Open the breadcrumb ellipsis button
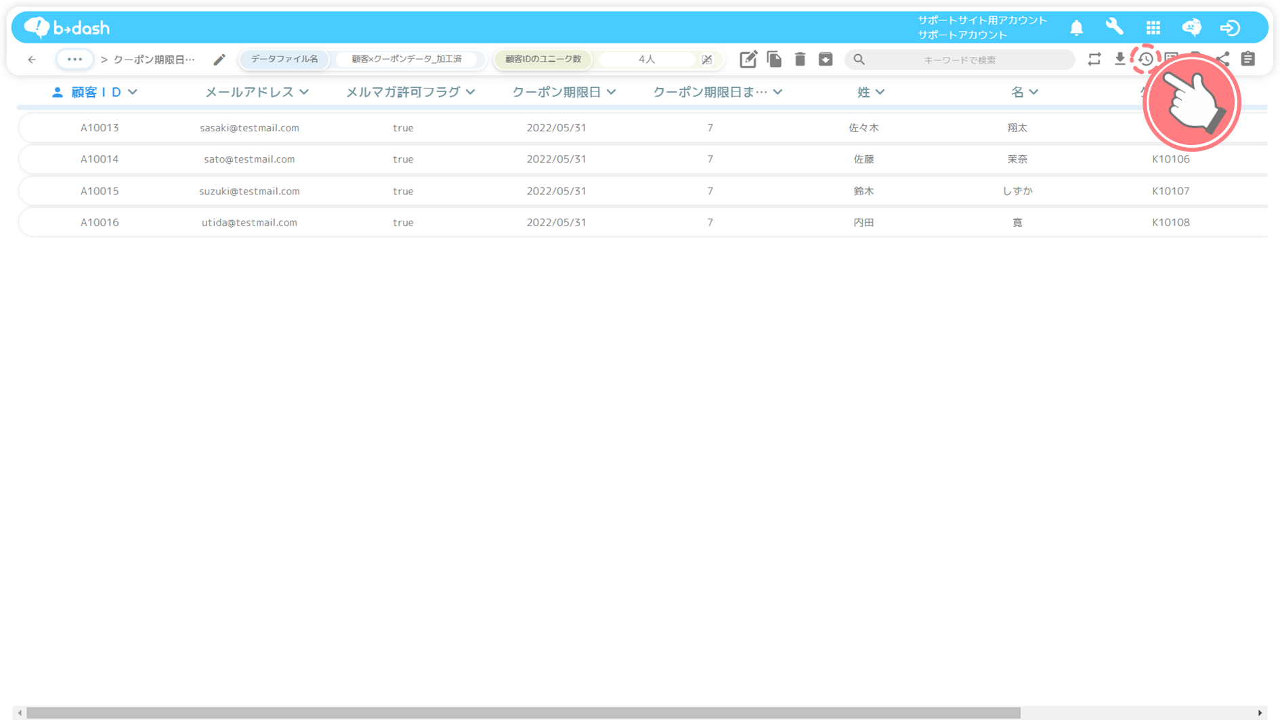 click(74, 60)
